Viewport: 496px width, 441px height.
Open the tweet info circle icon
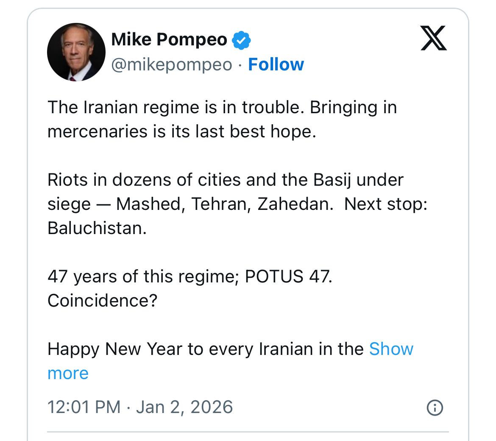click(x=435, y=408)
